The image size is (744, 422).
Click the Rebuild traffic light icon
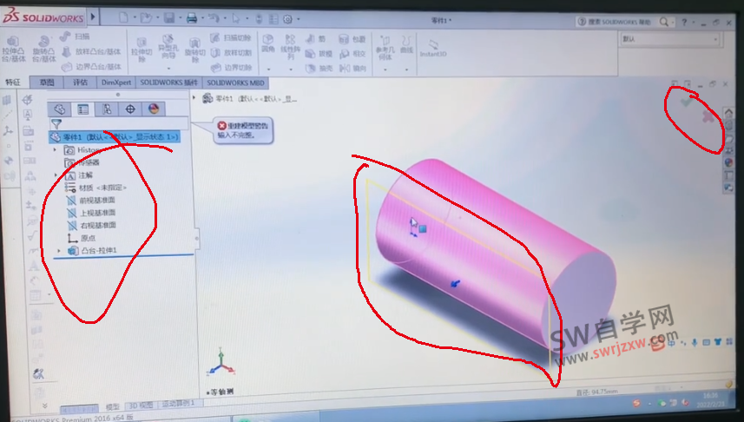tap(259, 19)
